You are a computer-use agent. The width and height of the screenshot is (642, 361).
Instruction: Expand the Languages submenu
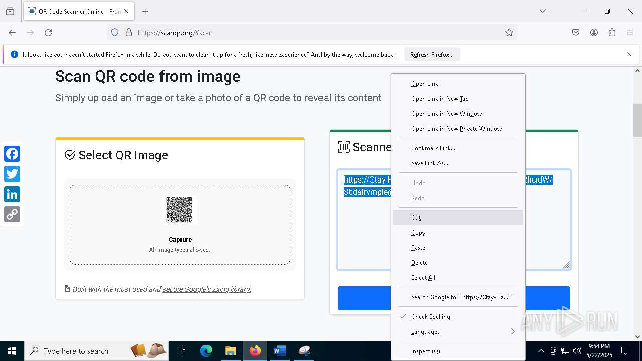pyautogui.click(x=458, y=332)
